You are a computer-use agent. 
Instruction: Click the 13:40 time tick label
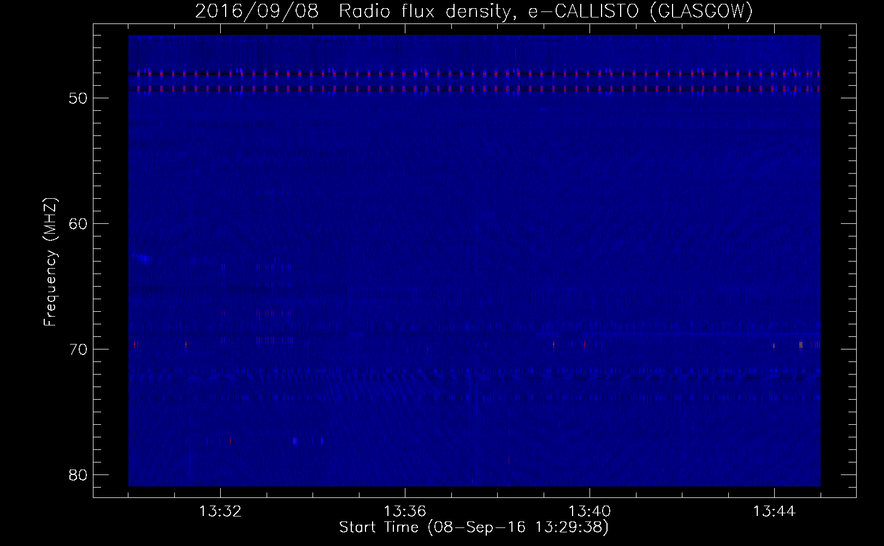(x=590, y=512)
